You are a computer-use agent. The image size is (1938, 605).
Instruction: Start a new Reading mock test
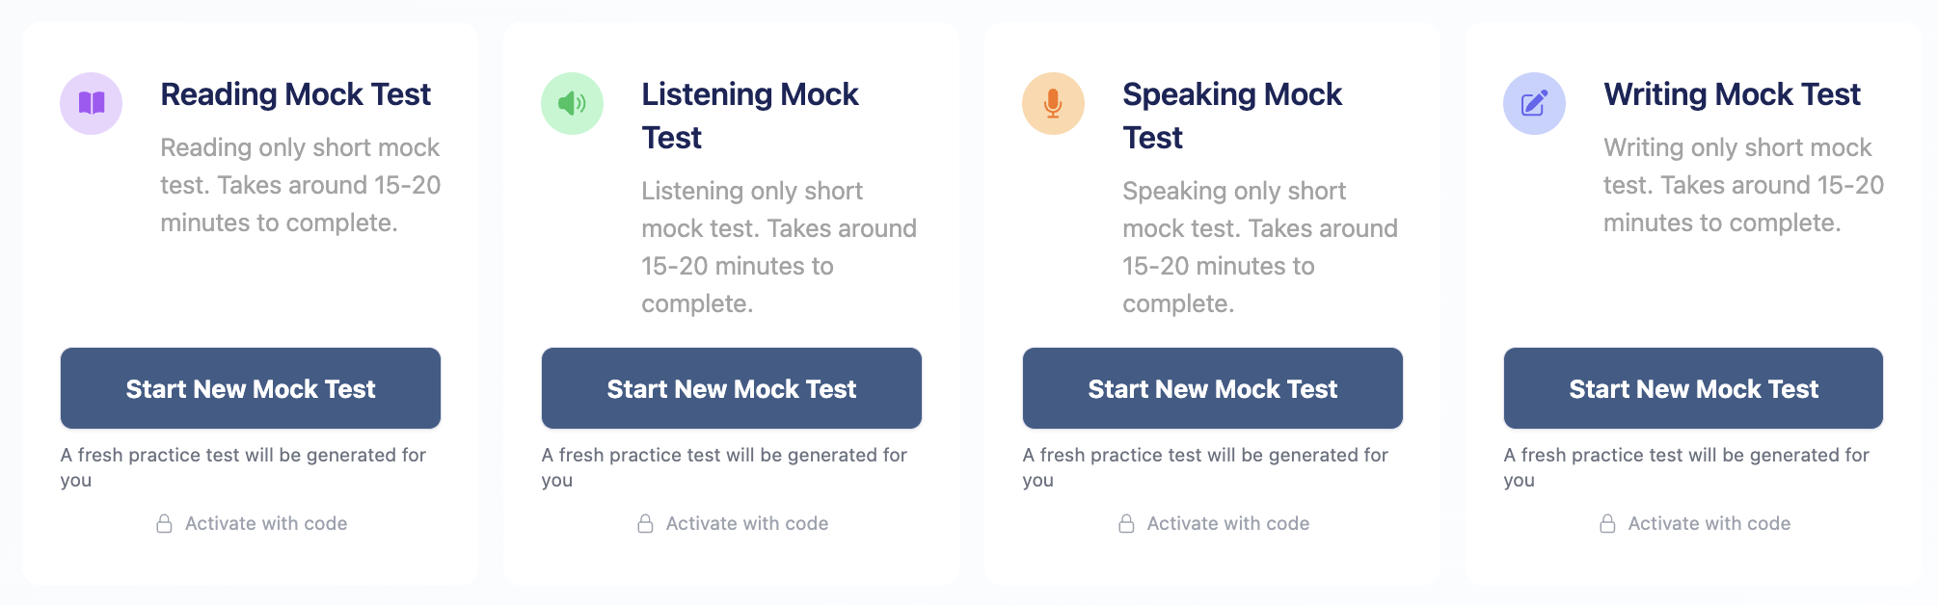coord(251,388)
